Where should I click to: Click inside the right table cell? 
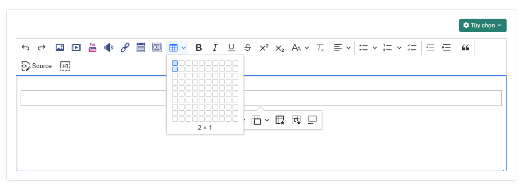[381, 98]
